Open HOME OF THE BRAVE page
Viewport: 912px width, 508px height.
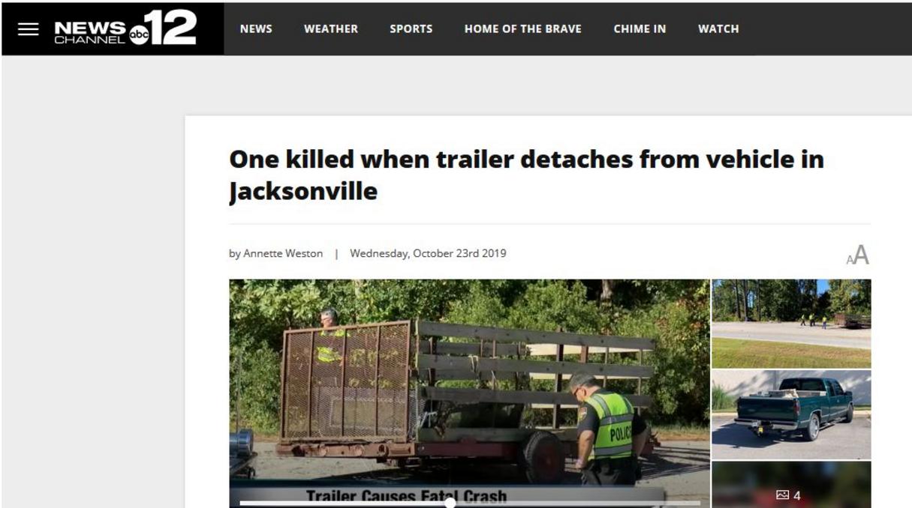click(x=523, y=29)
